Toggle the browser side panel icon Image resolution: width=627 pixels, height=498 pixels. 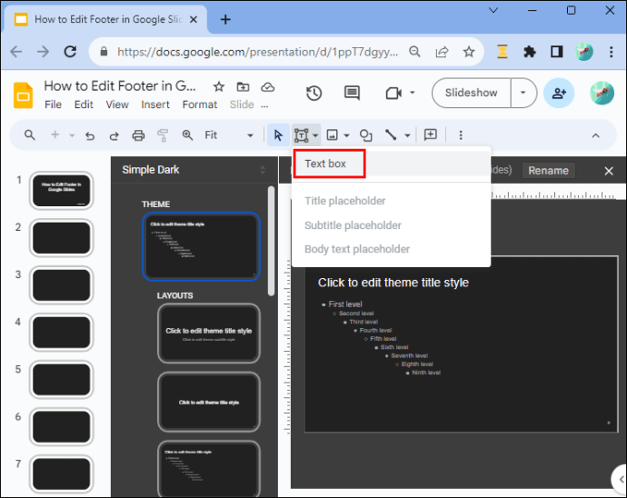click(x=557, y=52)
